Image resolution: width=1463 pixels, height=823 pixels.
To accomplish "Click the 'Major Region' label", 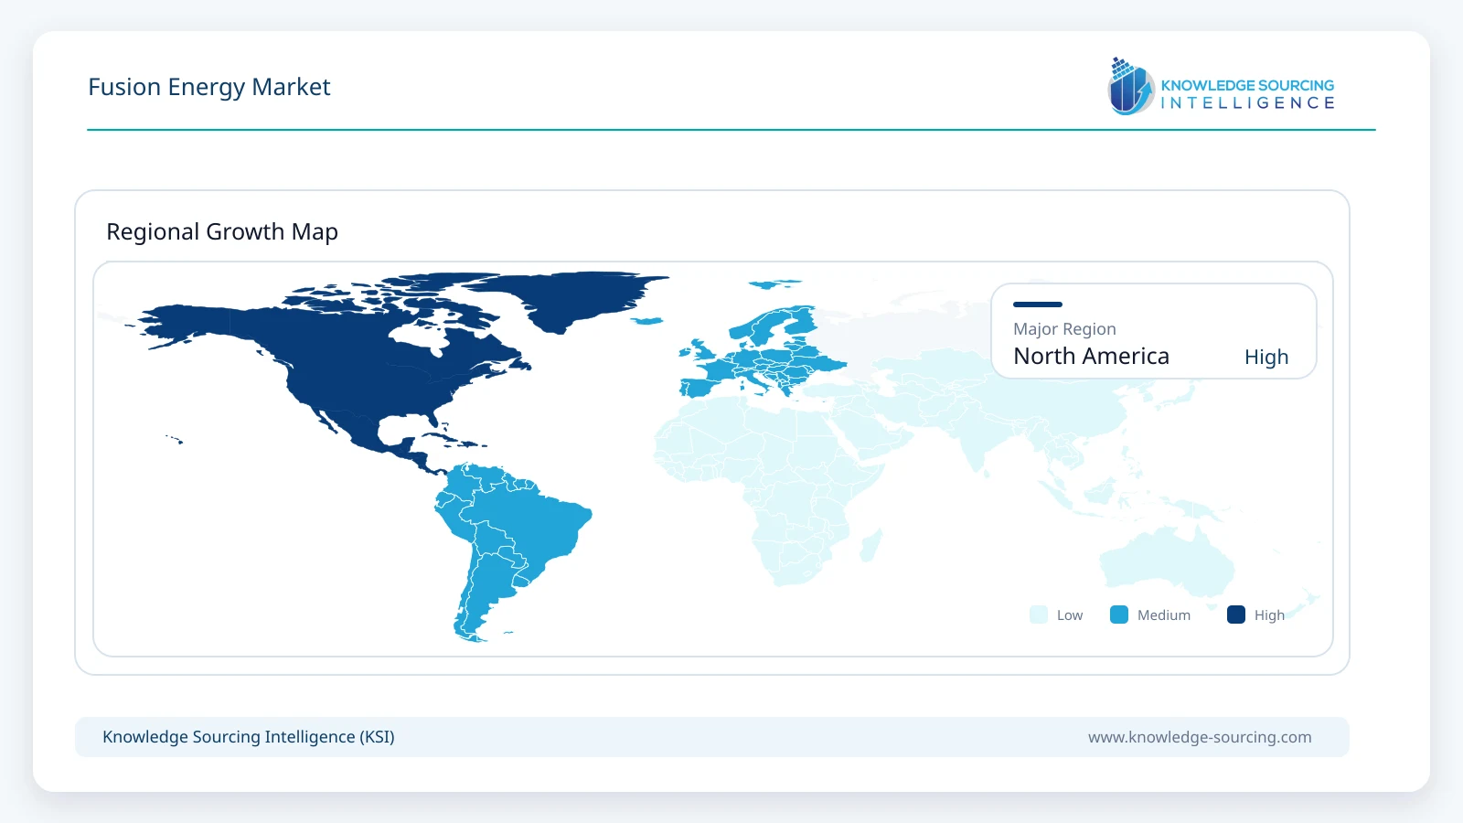I will point(1064,329).
